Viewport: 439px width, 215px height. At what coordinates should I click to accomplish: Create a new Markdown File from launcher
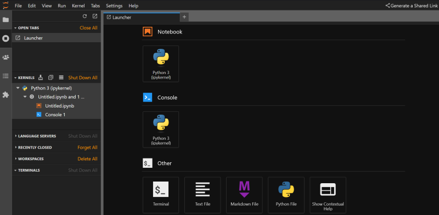[x=244, y=195]
